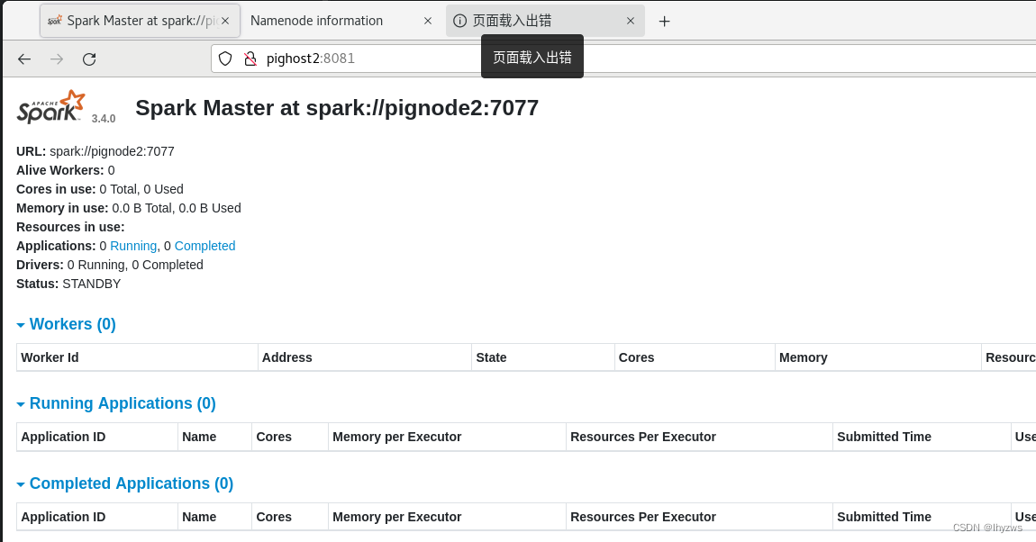Reload the current page

pos(89,59)
